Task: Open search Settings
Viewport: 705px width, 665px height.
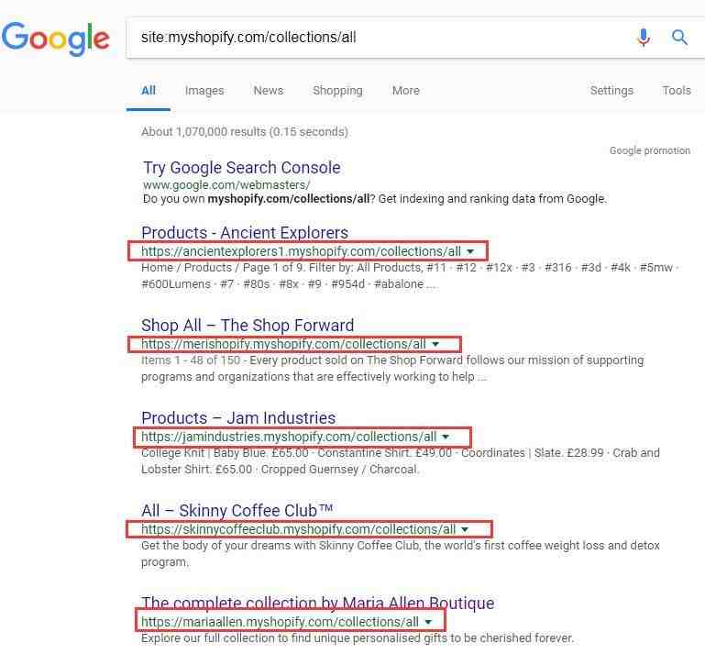Action: pyautogui.click(x=611, y=91)
